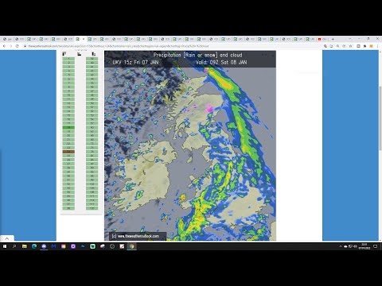Open a new browser tab with plus button
Screen dimensions: 382x286
coord(333,39)
